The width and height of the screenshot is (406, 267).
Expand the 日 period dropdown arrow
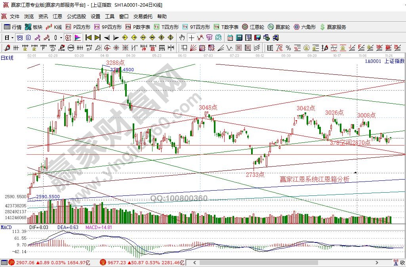tap(12, 38)
